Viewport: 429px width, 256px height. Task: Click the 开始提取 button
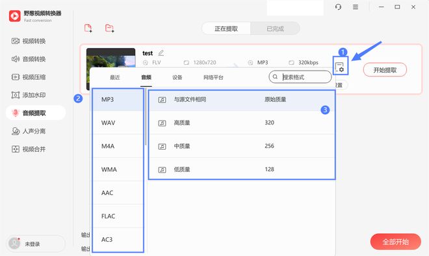coord(385,70)
